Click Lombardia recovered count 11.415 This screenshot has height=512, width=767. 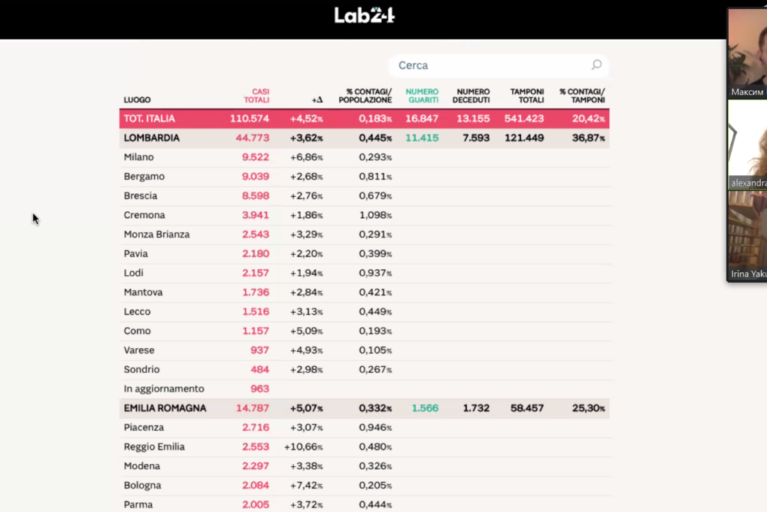[x=422, y=138]
